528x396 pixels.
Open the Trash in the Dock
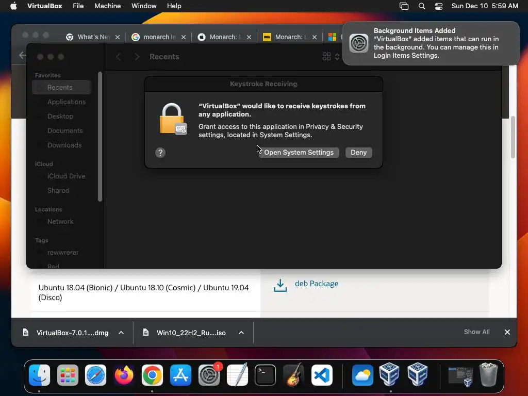click(488, 375)
